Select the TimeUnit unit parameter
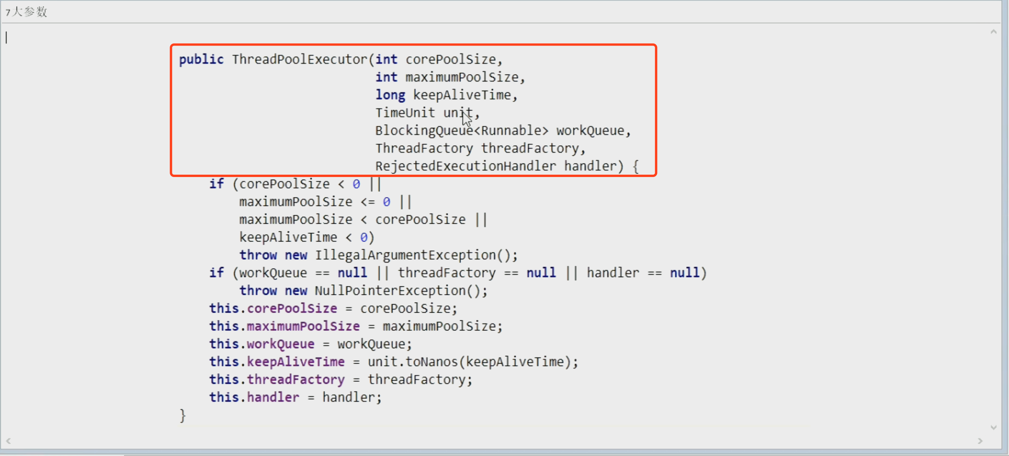The height and width of the screenshot is (456, 1009). [x=424, y=112]
